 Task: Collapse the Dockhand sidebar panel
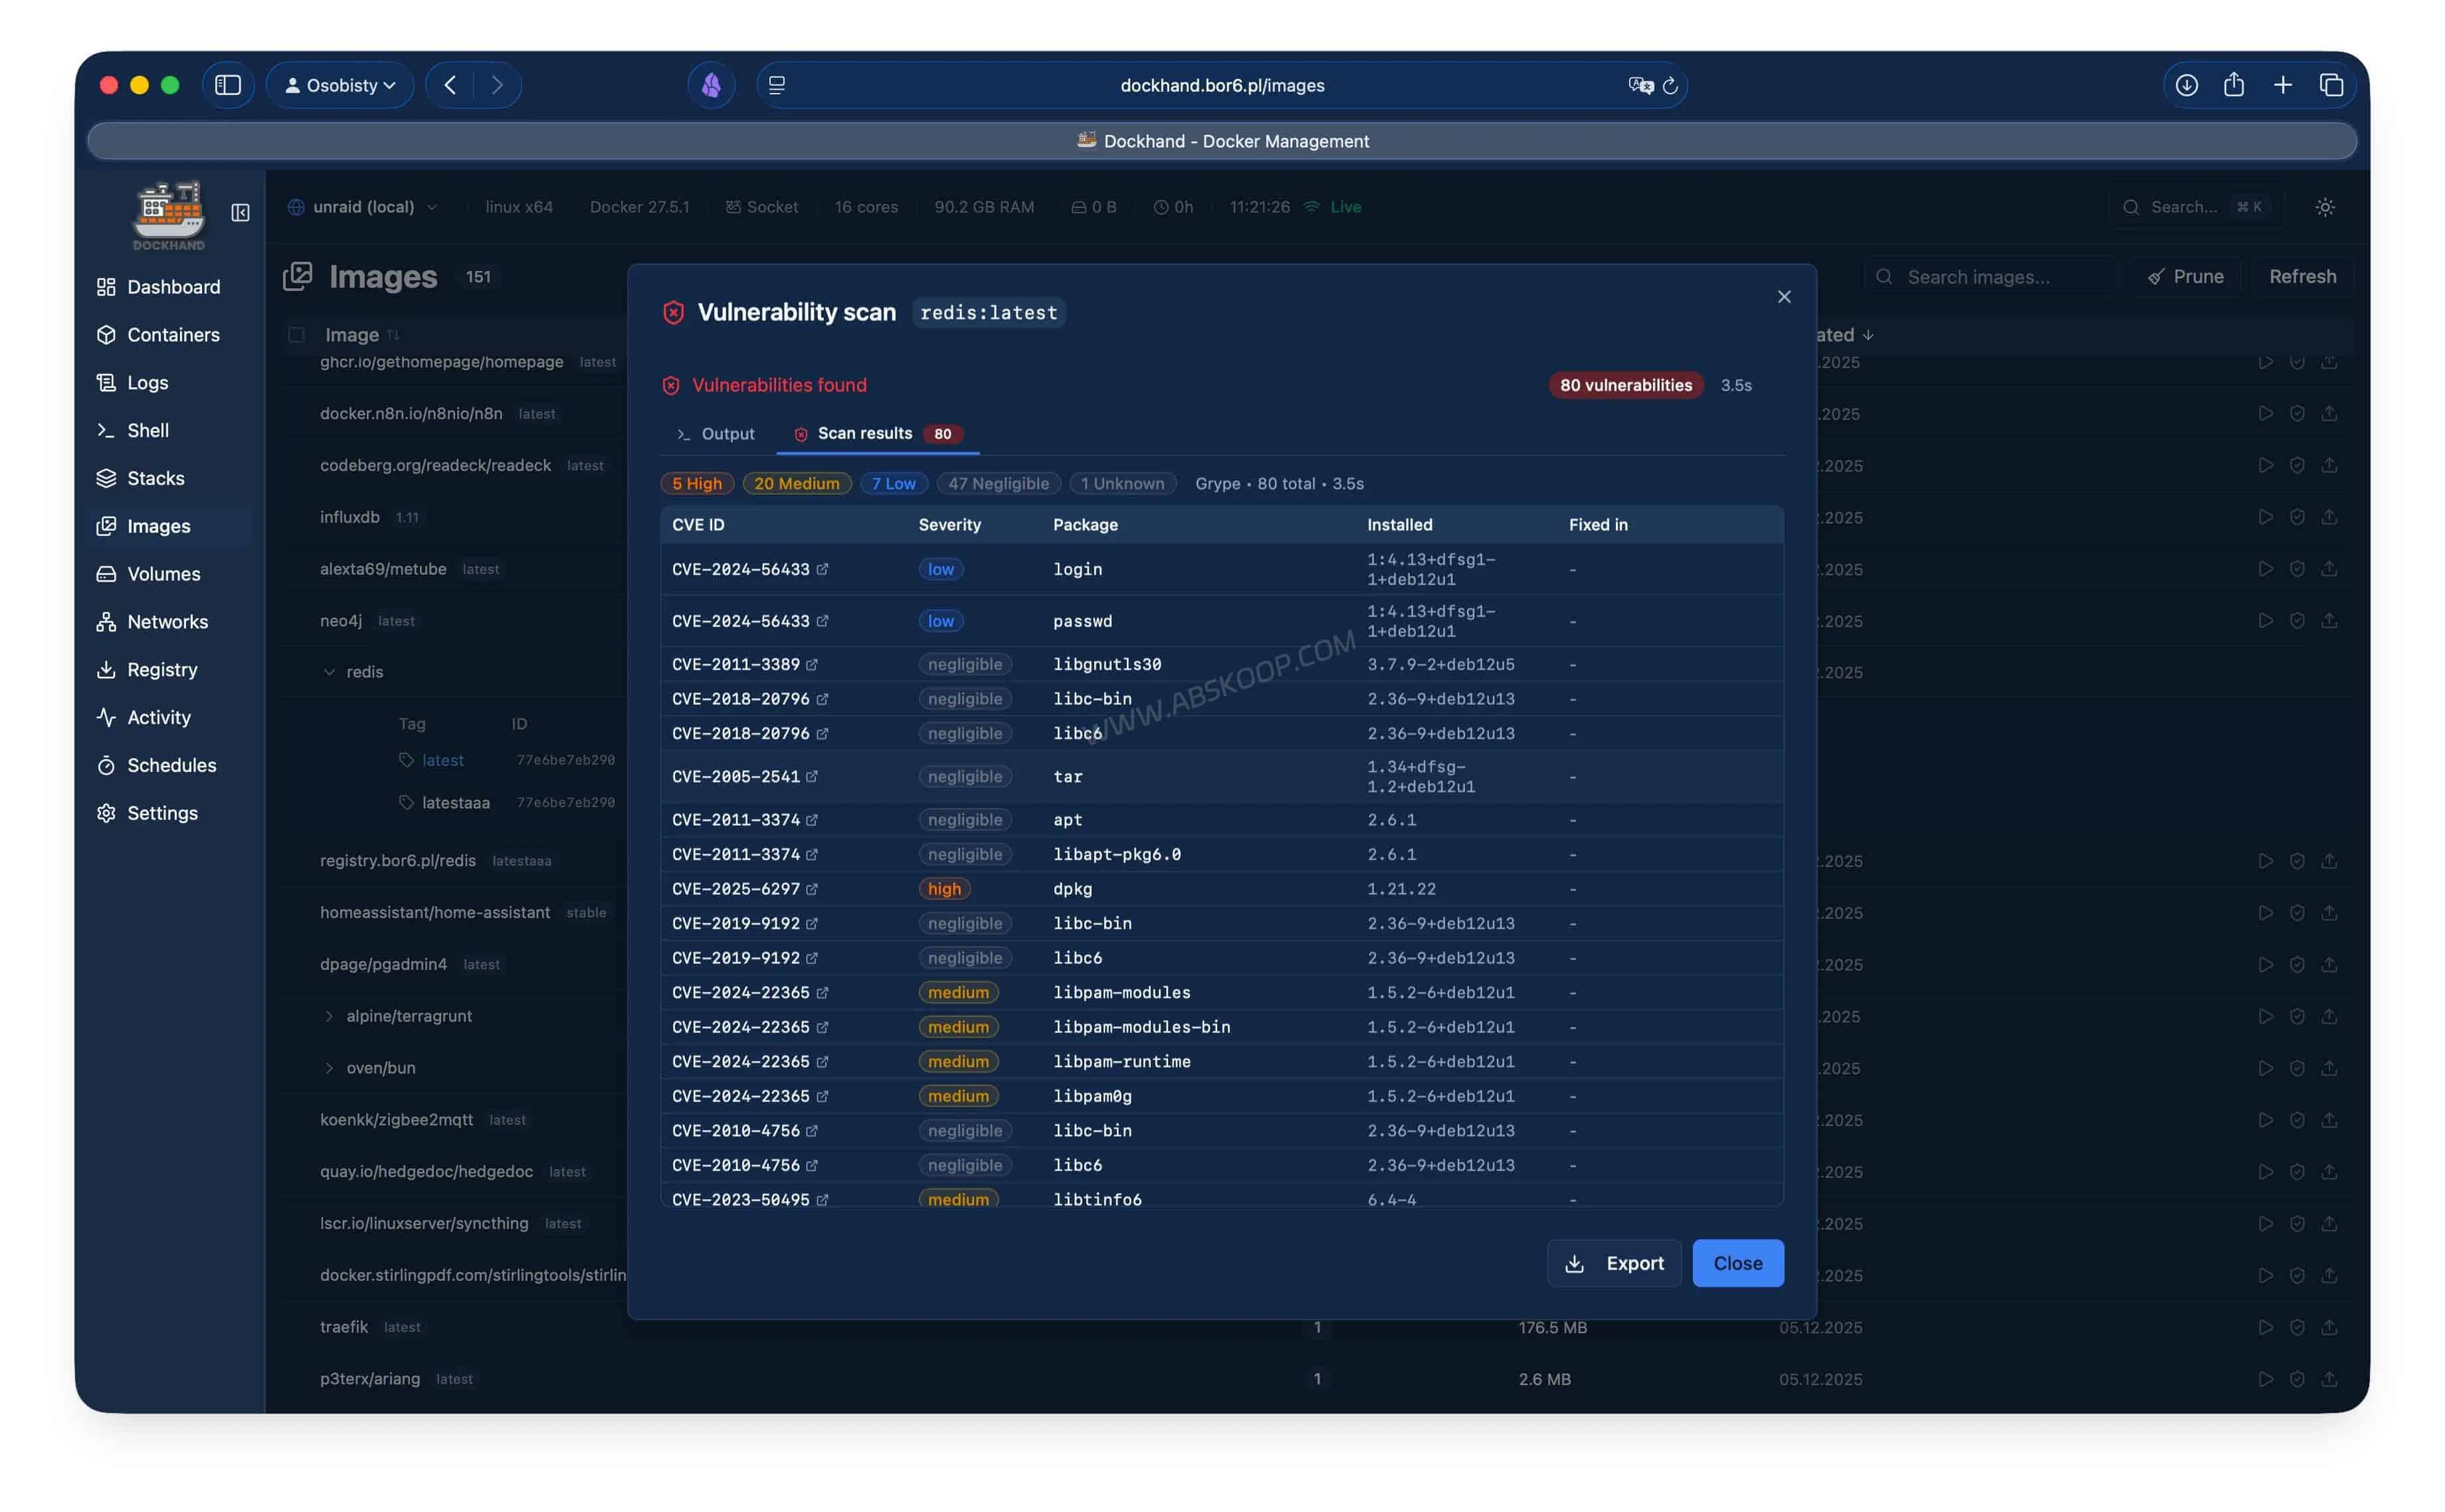pos(240,213)
